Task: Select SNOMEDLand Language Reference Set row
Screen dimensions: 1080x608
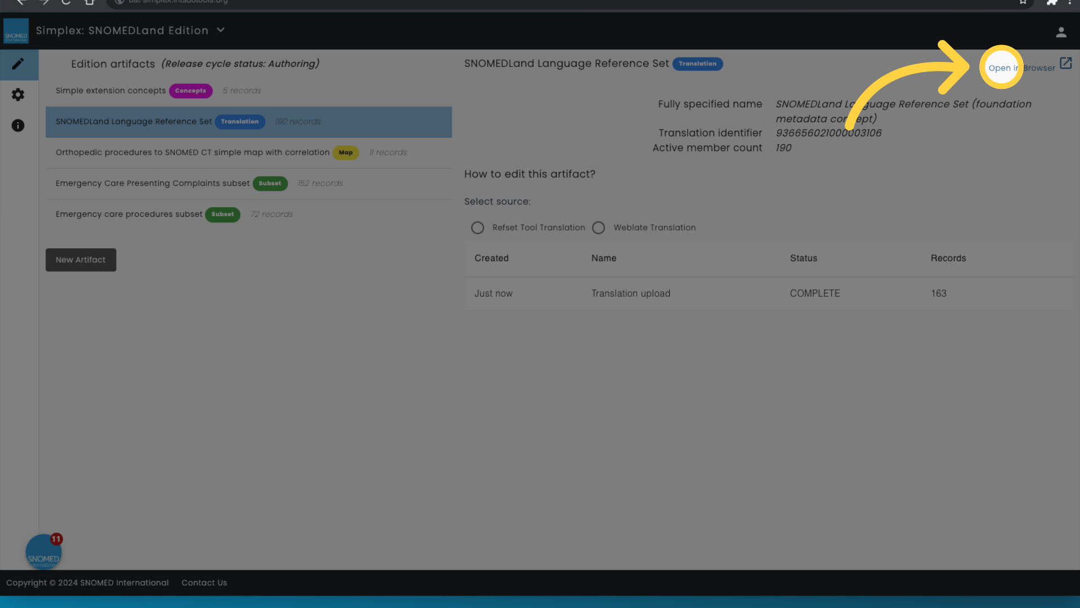Action: click(249, 122)
